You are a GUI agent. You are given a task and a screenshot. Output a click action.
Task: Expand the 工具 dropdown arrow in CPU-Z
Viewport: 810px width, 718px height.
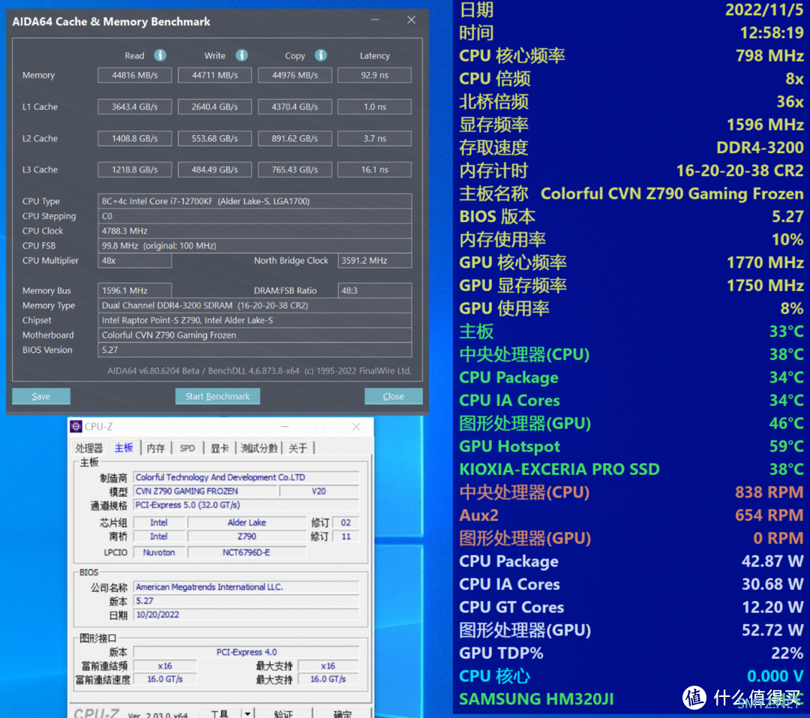[x=248, y=713]
